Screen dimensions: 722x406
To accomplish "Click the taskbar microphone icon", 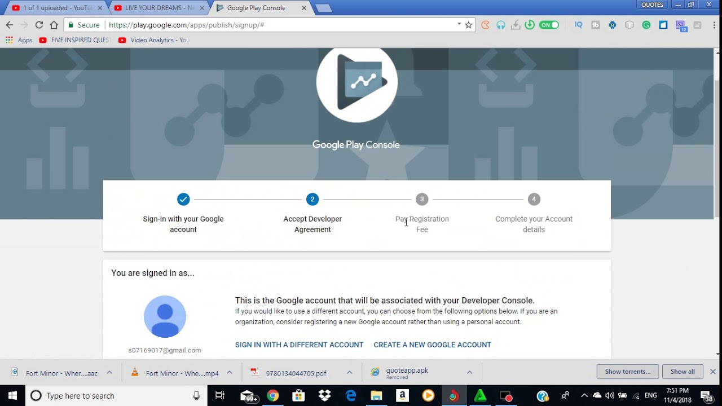I will pyautogui.click(x=196, y=396).
